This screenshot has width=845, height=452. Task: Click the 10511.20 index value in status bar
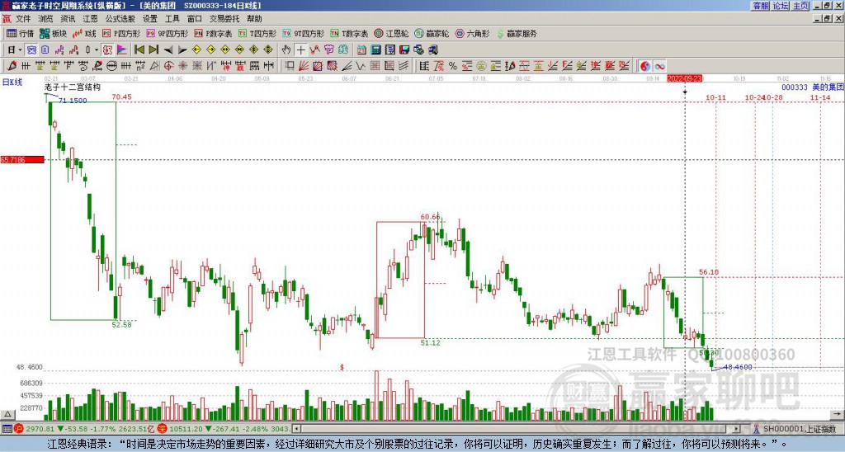(184, 429)
